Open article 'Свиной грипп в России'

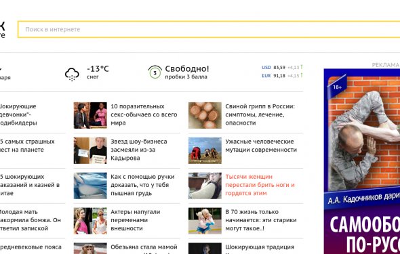coord(260,114)
